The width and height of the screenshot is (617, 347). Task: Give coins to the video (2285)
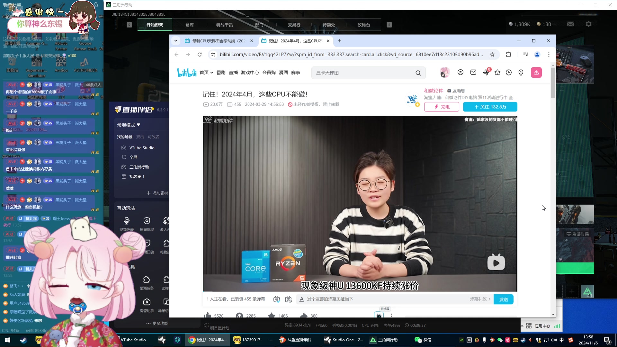coord(239,316)
